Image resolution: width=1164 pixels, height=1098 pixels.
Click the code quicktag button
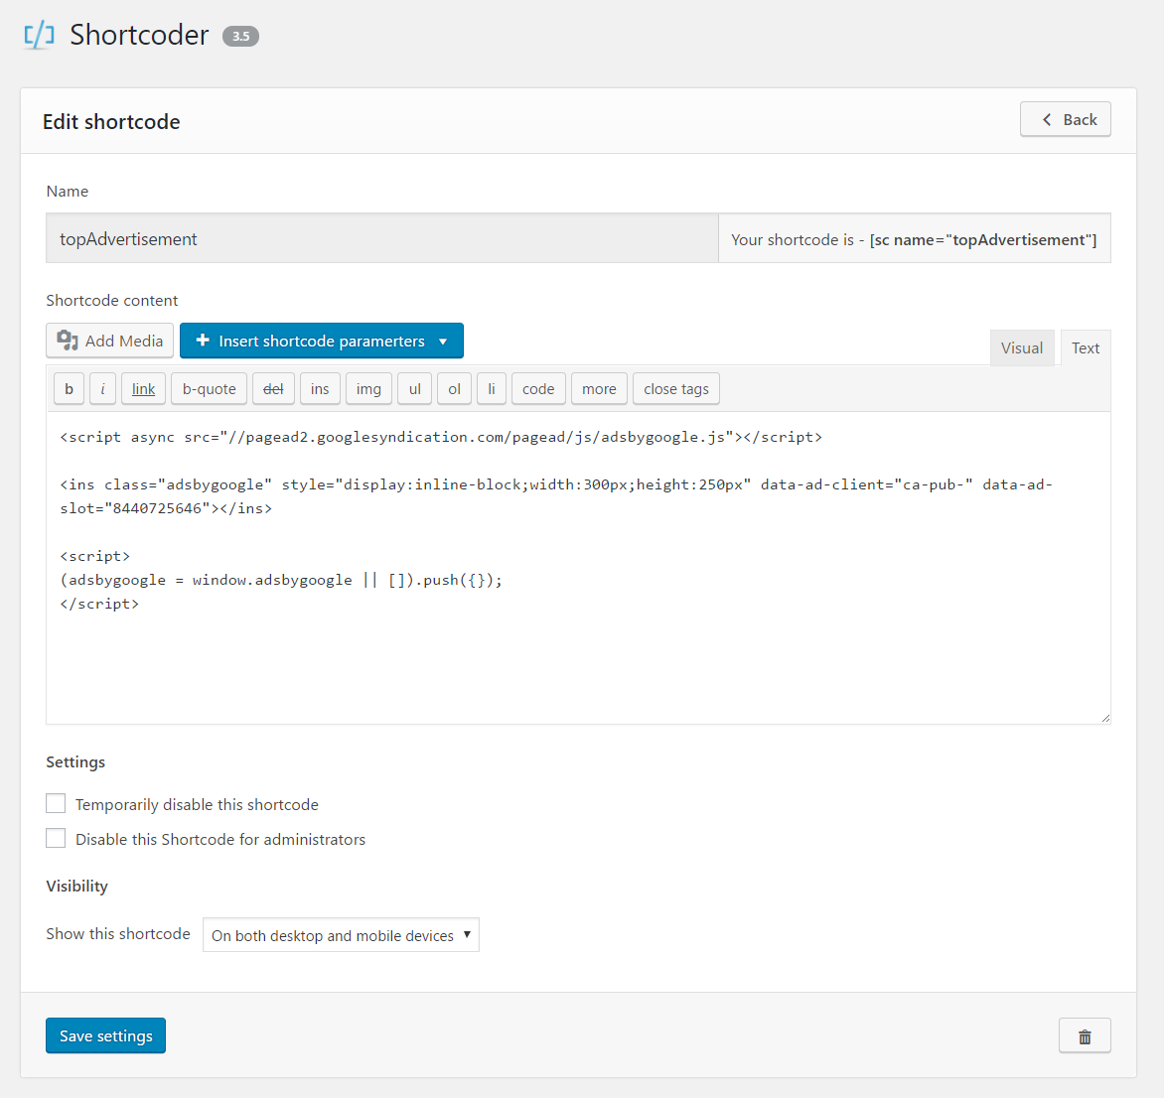point(538,389)
